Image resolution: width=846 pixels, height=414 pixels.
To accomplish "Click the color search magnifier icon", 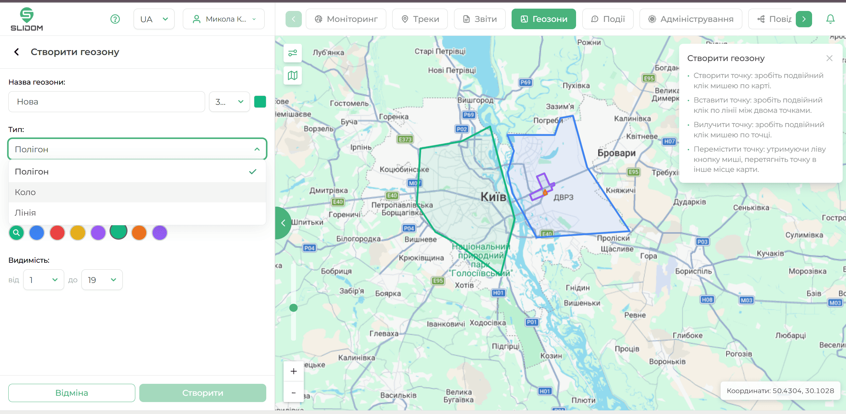I will (17, 233).
